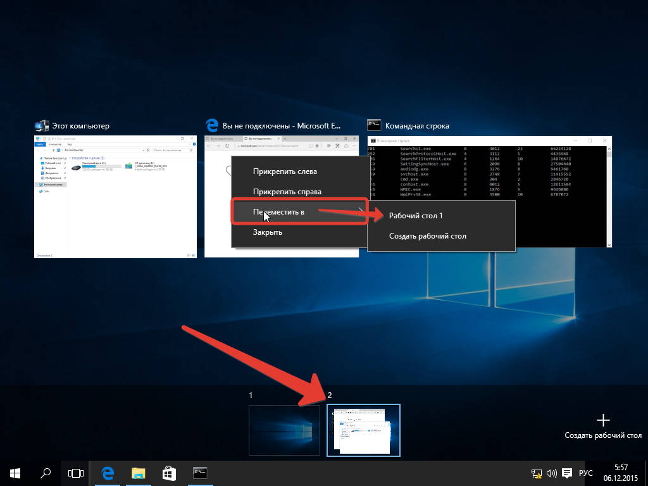The image size is (648, 486).
Task: Switch to Command Prompt taskbar icon
Action: (200, 473)
